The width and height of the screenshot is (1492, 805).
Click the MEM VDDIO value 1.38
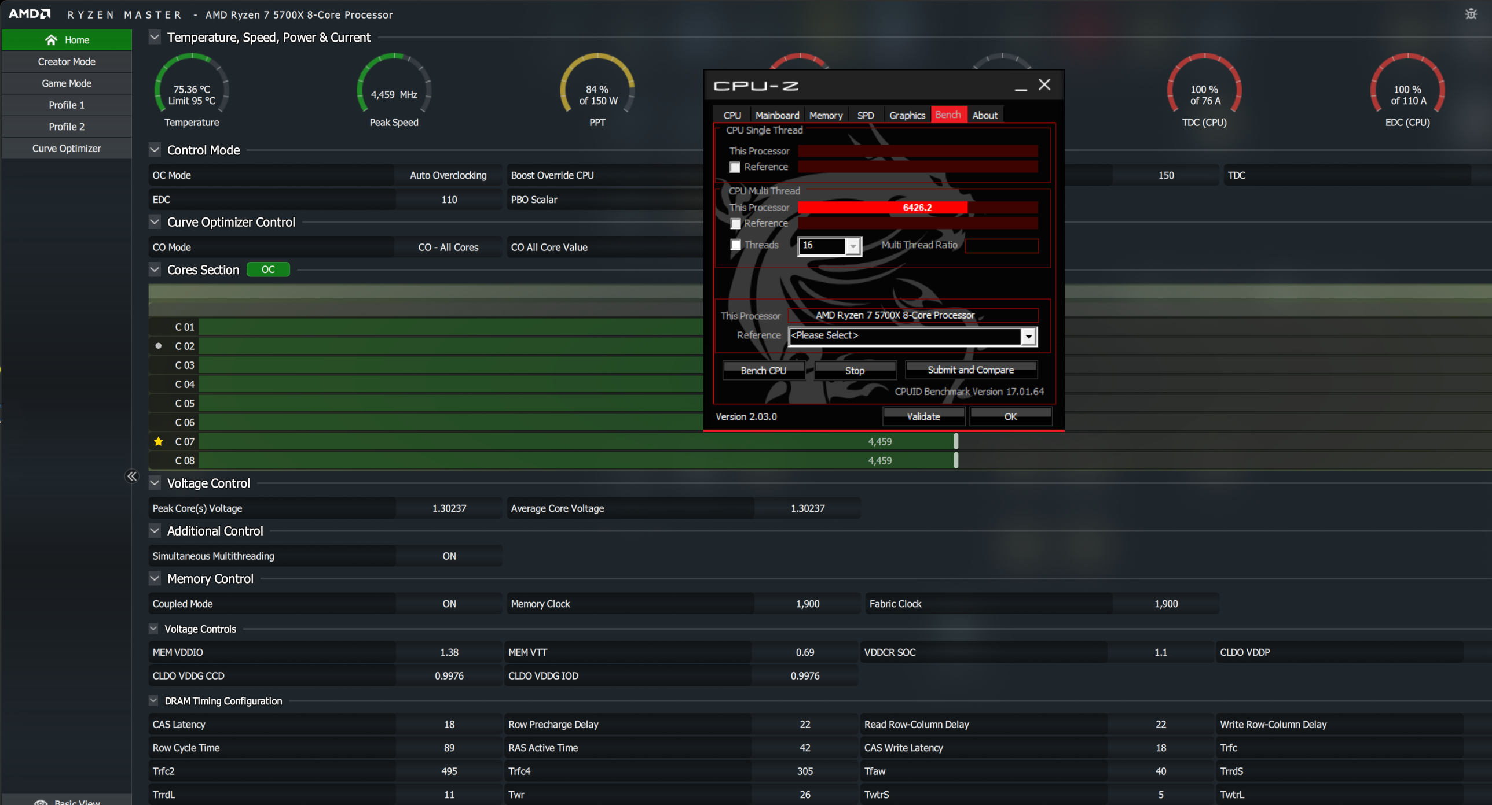pyautogui.click(x=449, y=652)
